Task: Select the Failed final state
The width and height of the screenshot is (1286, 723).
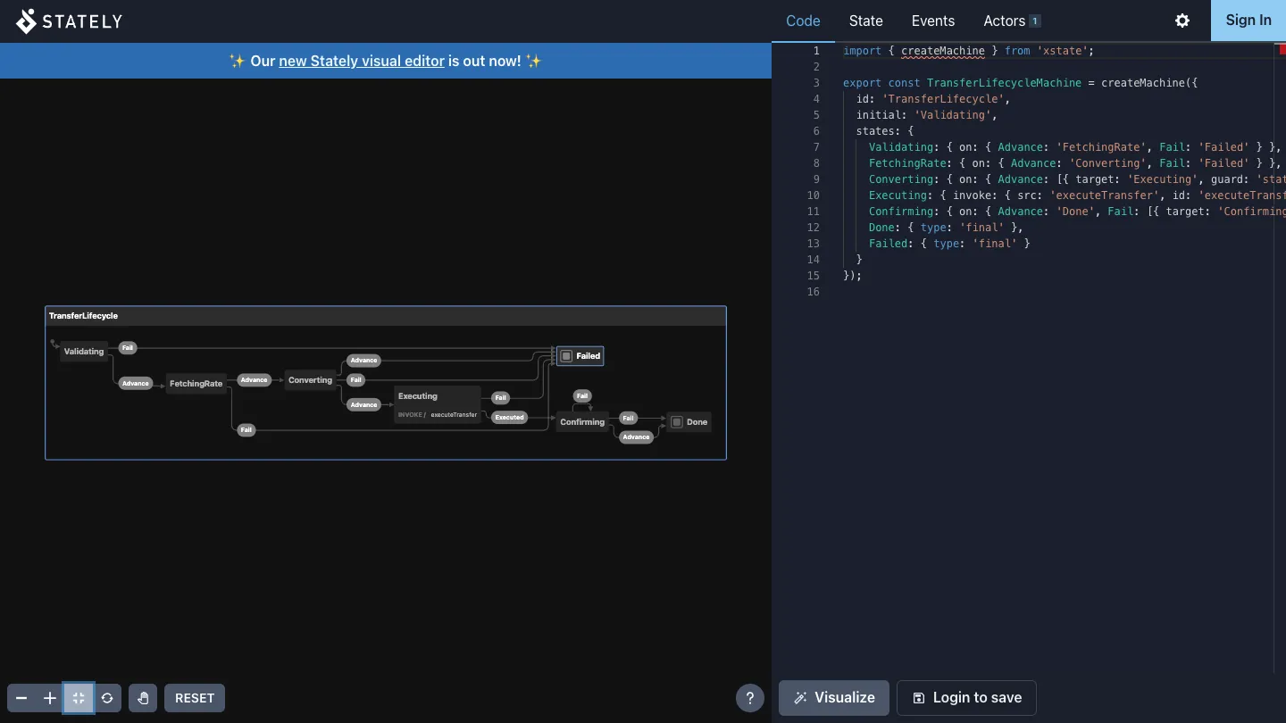Action: (580, 356)
